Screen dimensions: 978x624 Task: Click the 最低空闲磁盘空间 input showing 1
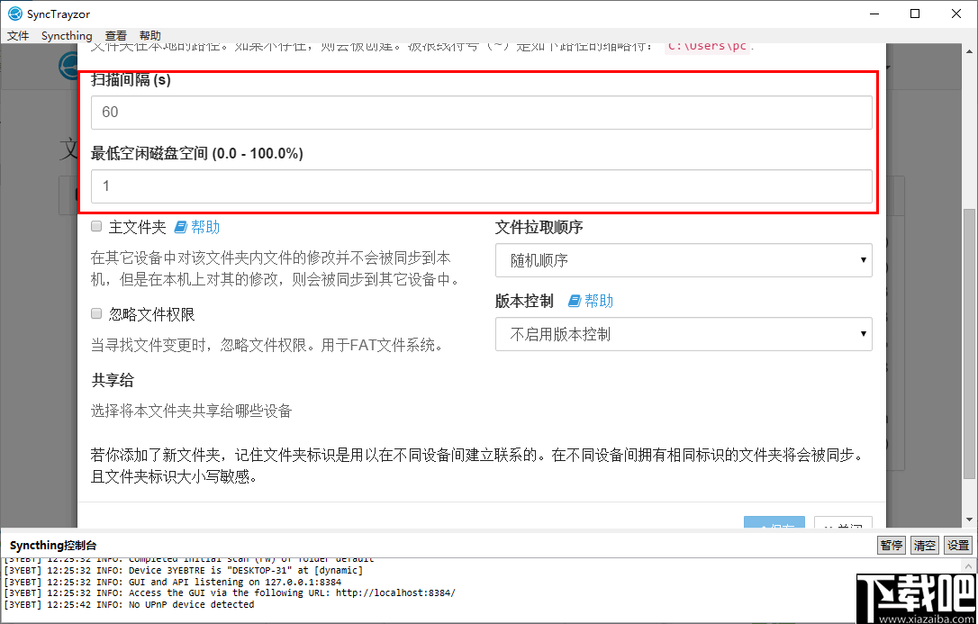click(x=482, y=188)
